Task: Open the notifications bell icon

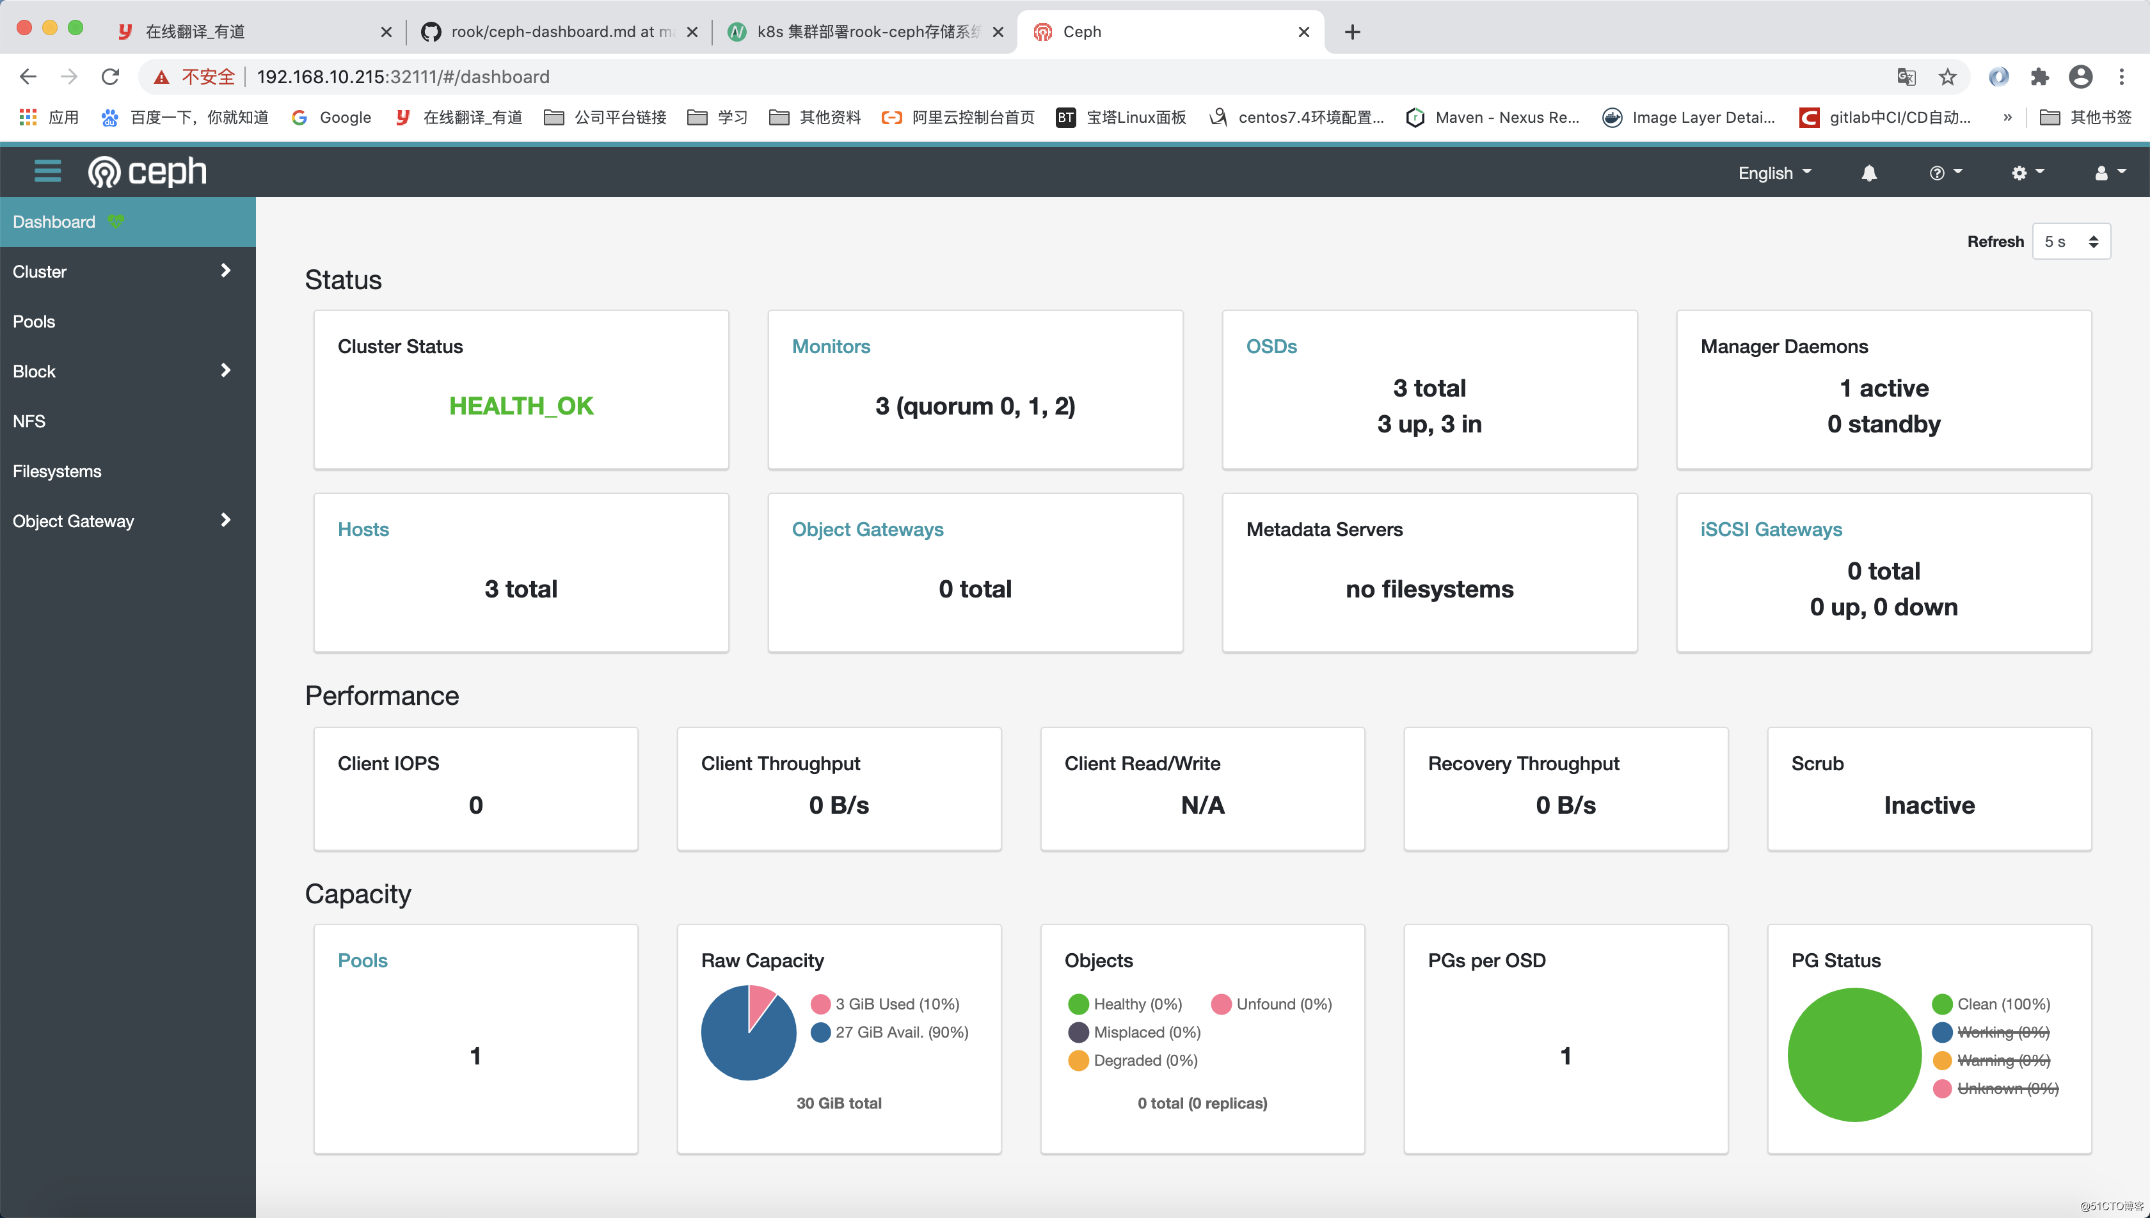Action: pos(1868,173)
